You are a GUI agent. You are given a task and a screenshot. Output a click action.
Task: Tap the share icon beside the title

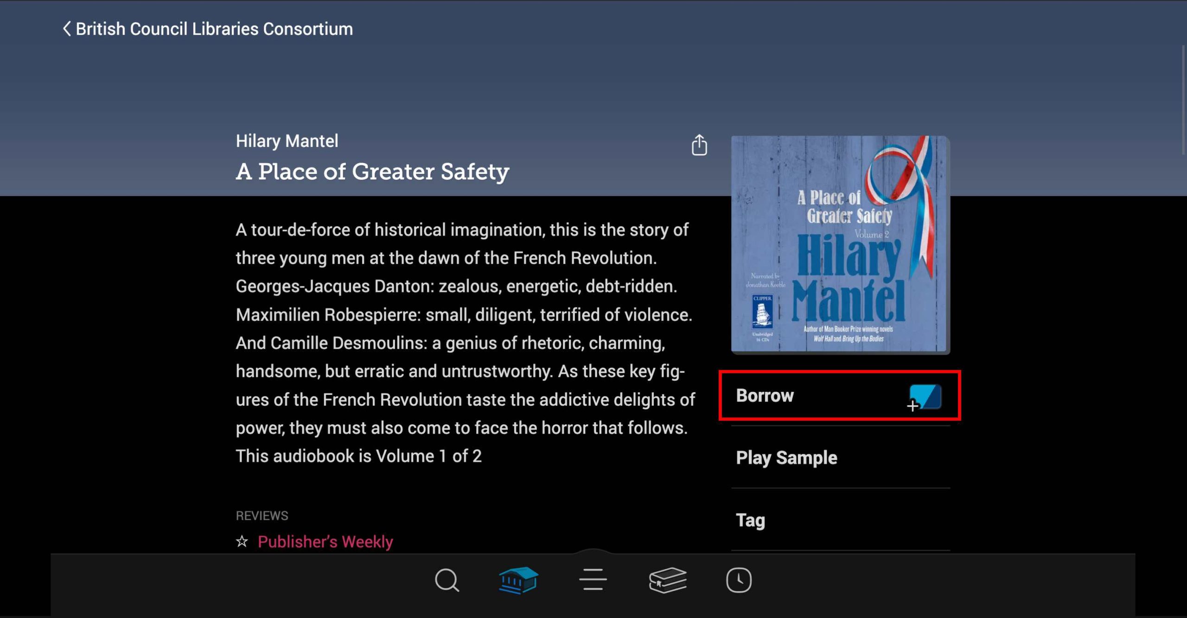(699, 145)
